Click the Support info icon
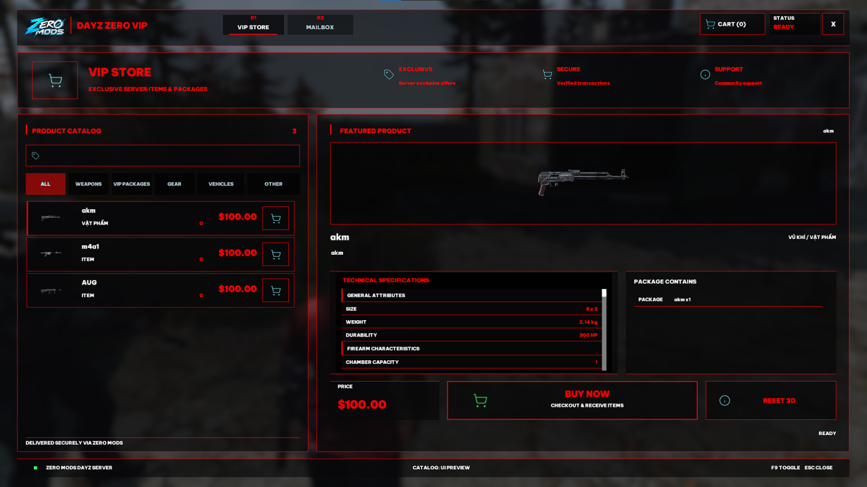This screenshot has height=487, width=867. (705, 74)
